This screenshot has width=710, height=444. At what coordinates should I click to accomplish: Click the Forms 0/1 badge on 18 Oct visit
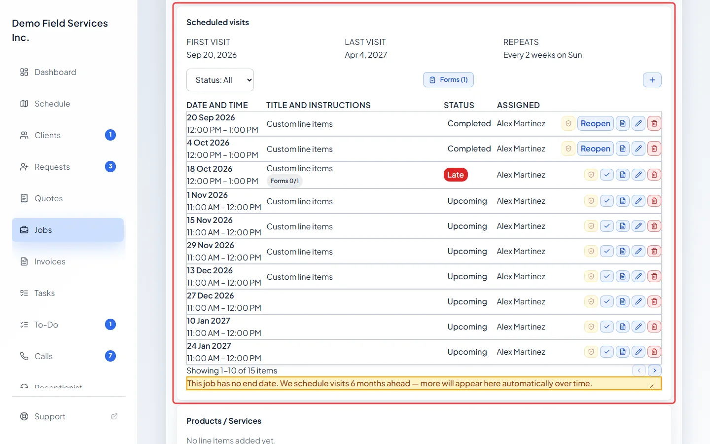coord(284,181)
